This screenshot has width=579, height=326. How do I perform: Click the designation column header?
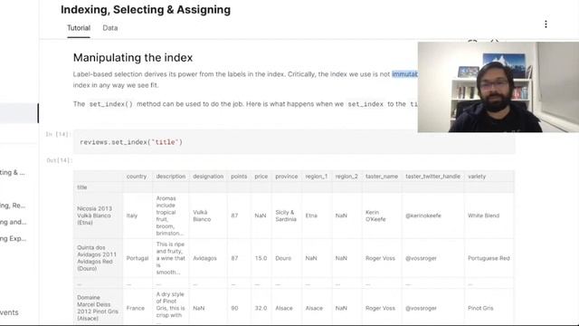(x=208, y=177)
